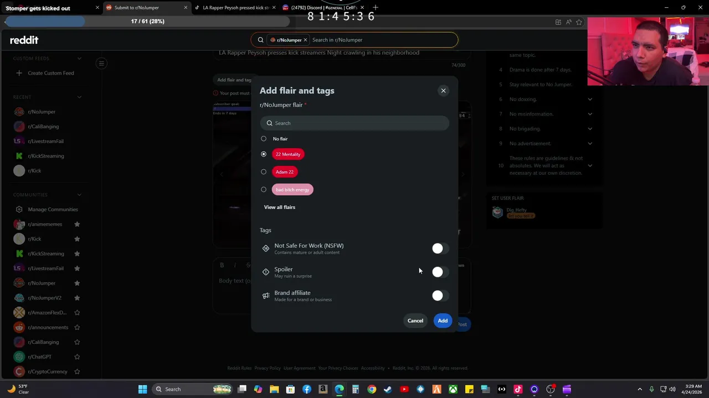This screenshot has width=709, height=398.
Task: Switch to the Discord browser tab
Action: (323, 8)
